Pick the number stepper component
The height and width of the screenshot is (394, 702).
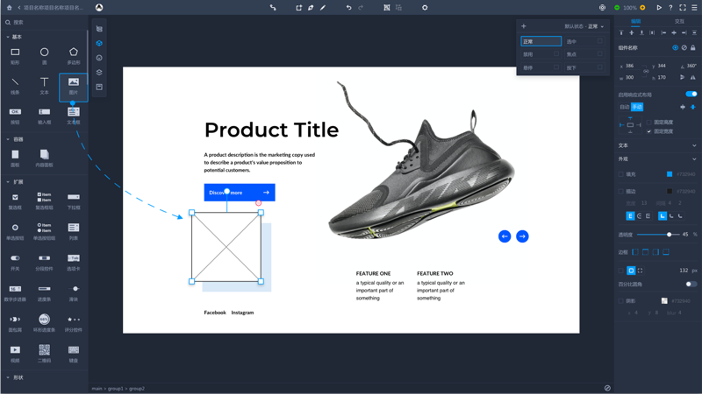point(15,289)
